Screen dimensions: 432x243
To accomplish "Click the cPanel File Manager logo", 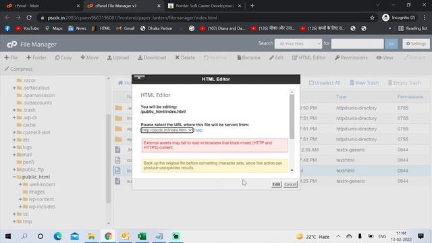I will (32, 45).
